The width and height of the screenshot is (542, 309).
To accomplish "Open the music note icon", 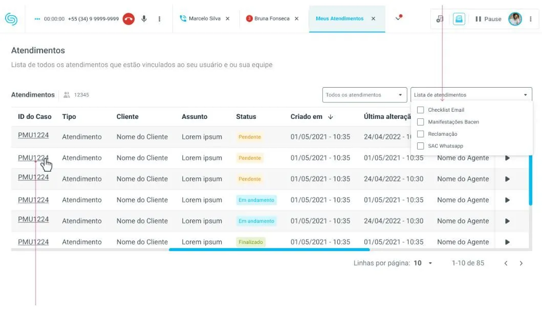I will click(440, 19).
